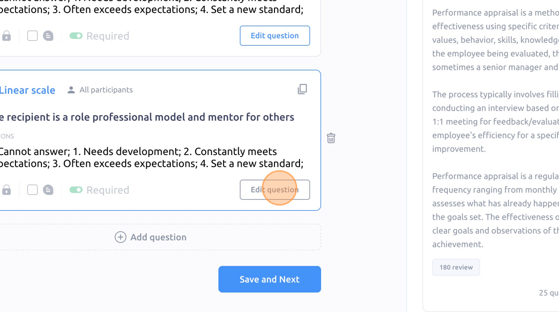Click Save and Next
The height and width of the screenshot is (312, 559).
[x=270, y=279]
